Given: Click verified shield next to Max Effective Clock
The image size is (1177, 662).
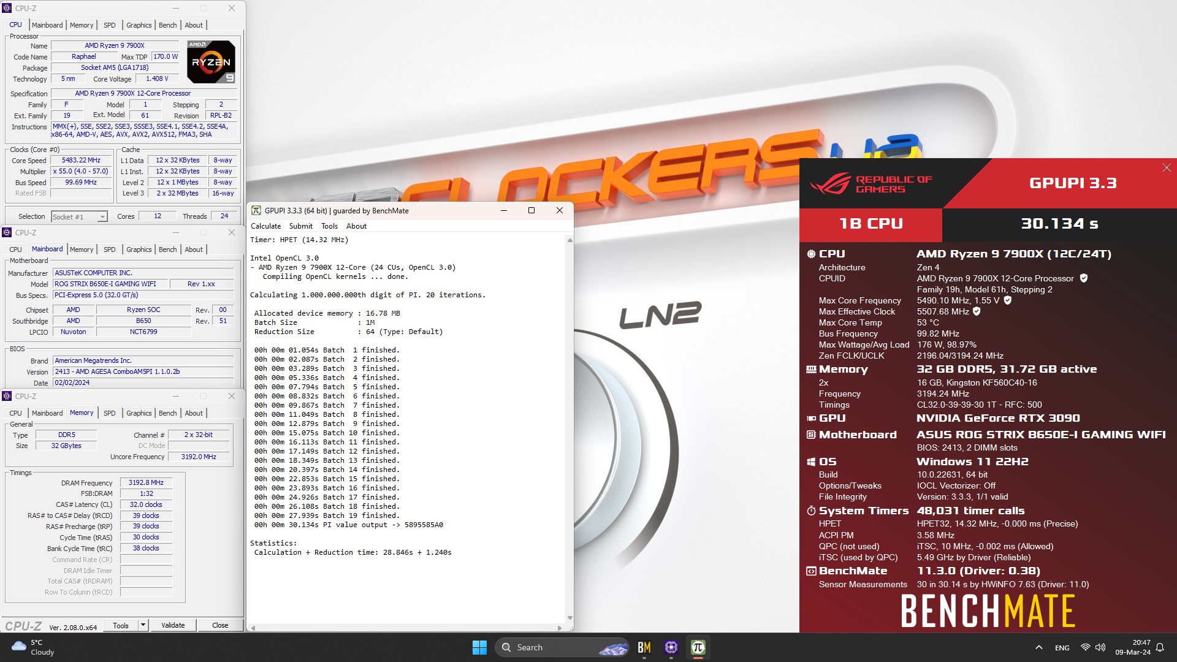Looking at the screenshot, I should tap(977, 311).
